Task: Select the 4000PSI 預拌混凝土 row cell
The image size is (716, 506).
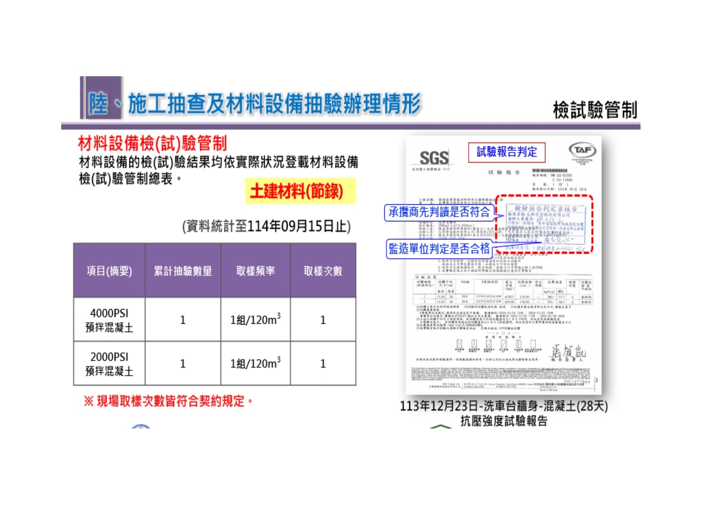Action: pyautogui.click(x=109, y=320)
